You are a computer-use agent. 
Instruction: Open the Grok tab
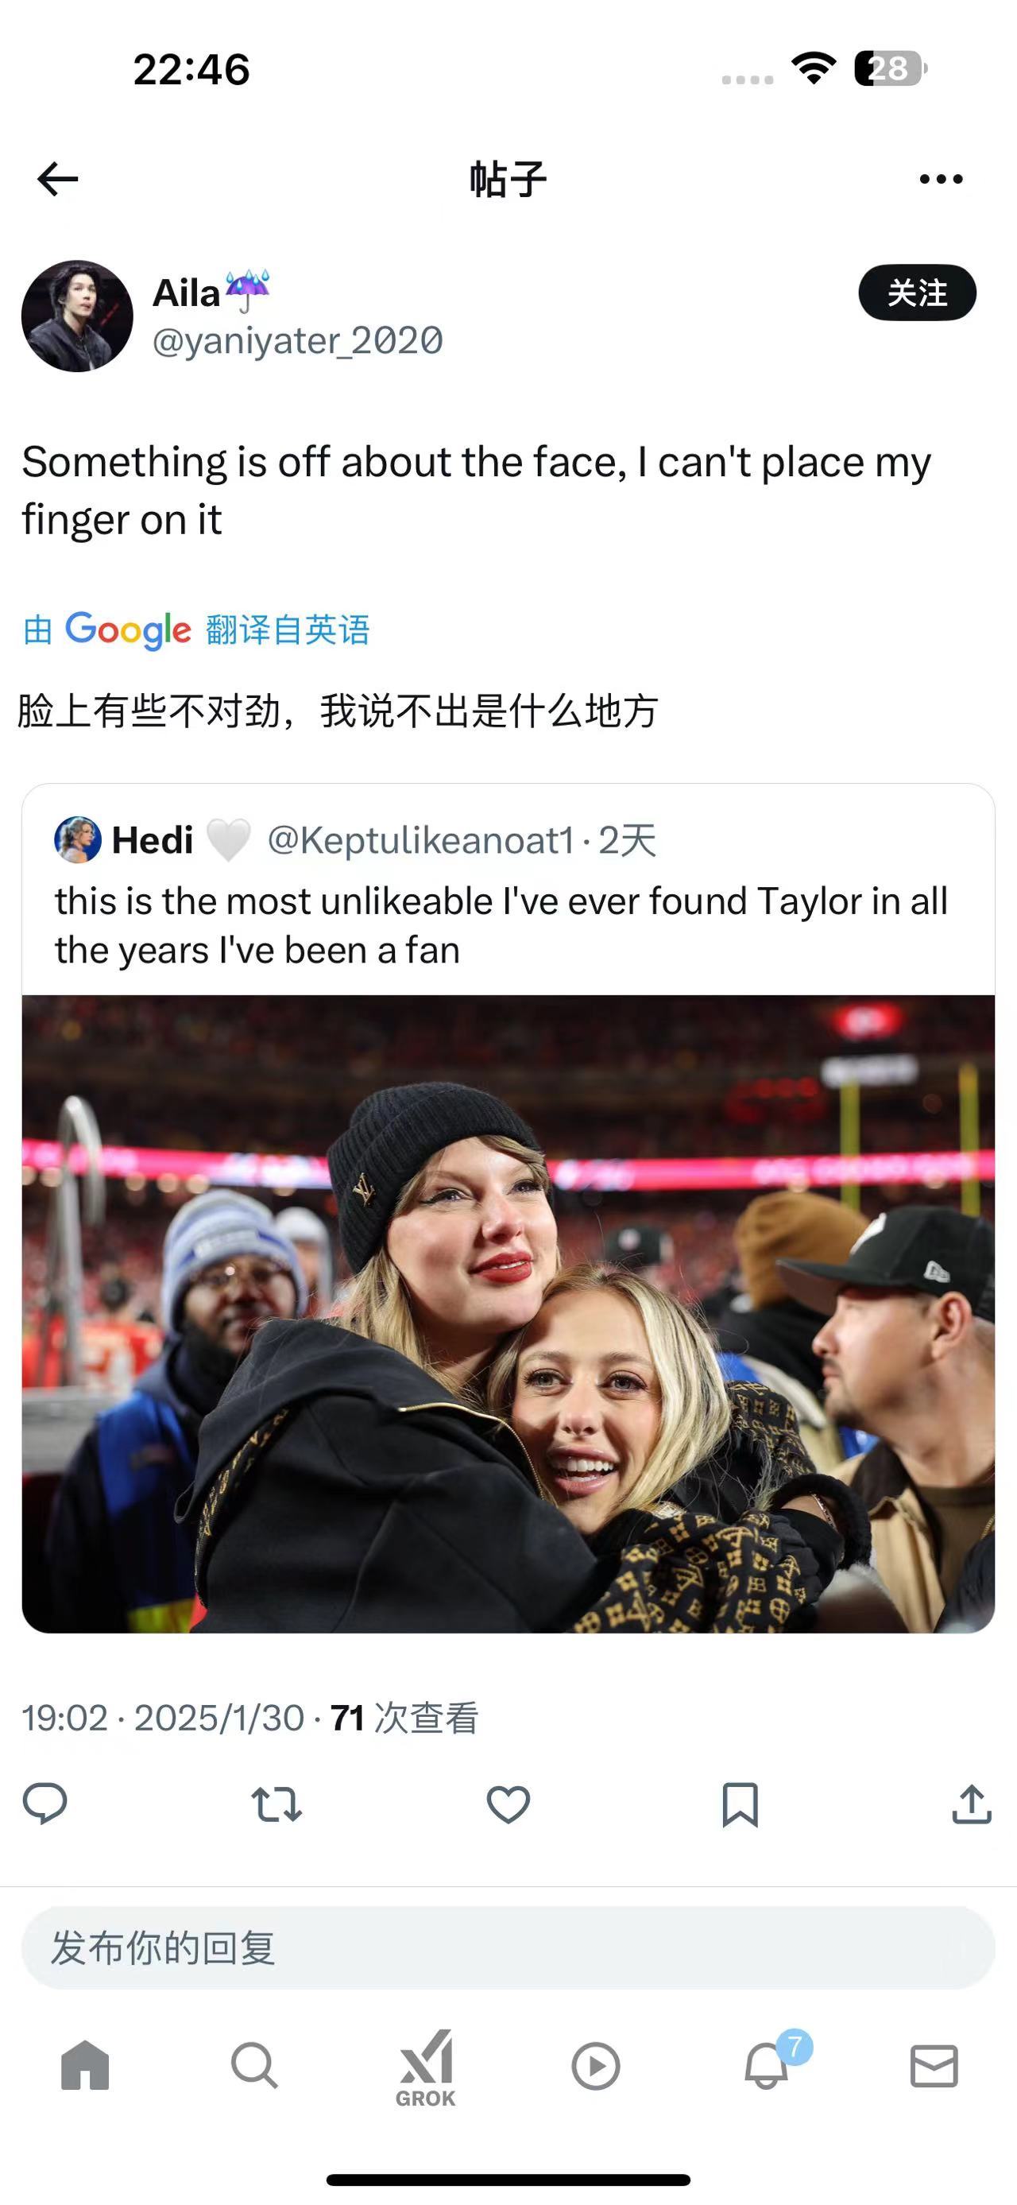click(x=425, y=2068)
